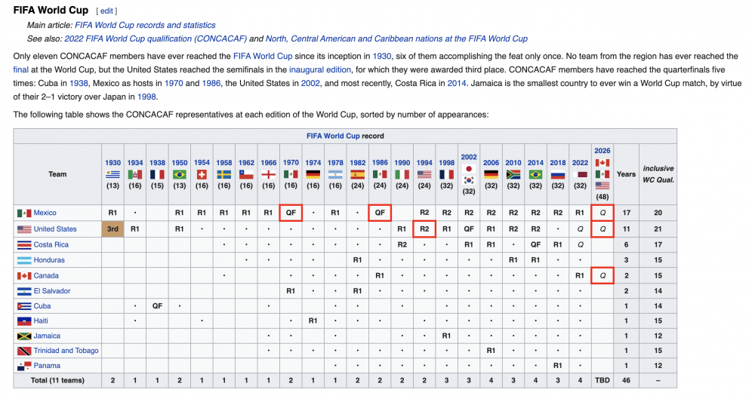Click the USA flag under 1994
Image resolution: width=755 pixels, height=399 pixels.
tap(424, 174)
